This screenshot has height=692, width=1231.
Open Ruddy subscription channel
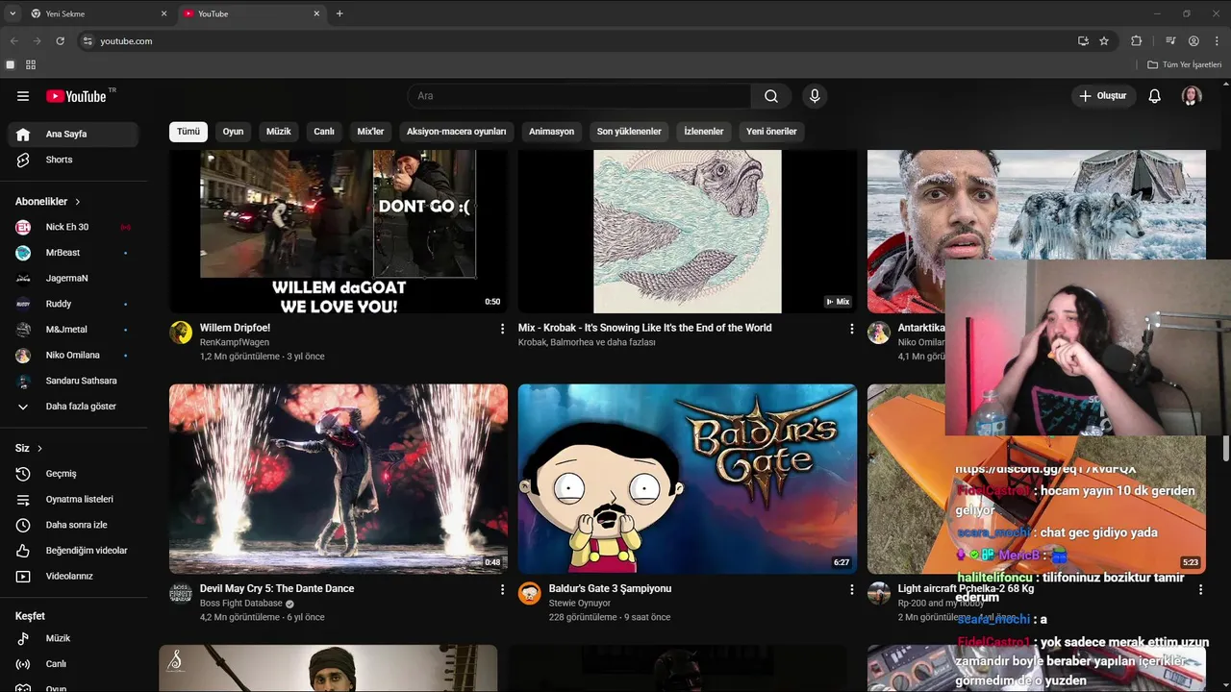[x=73, y=304]
